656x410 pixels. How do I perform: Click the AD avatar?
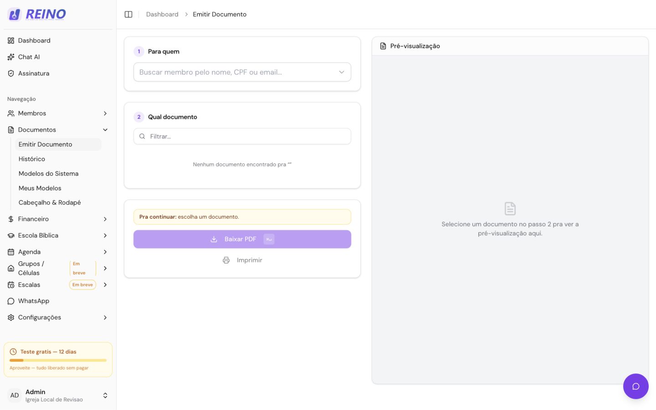pos(15,395)
